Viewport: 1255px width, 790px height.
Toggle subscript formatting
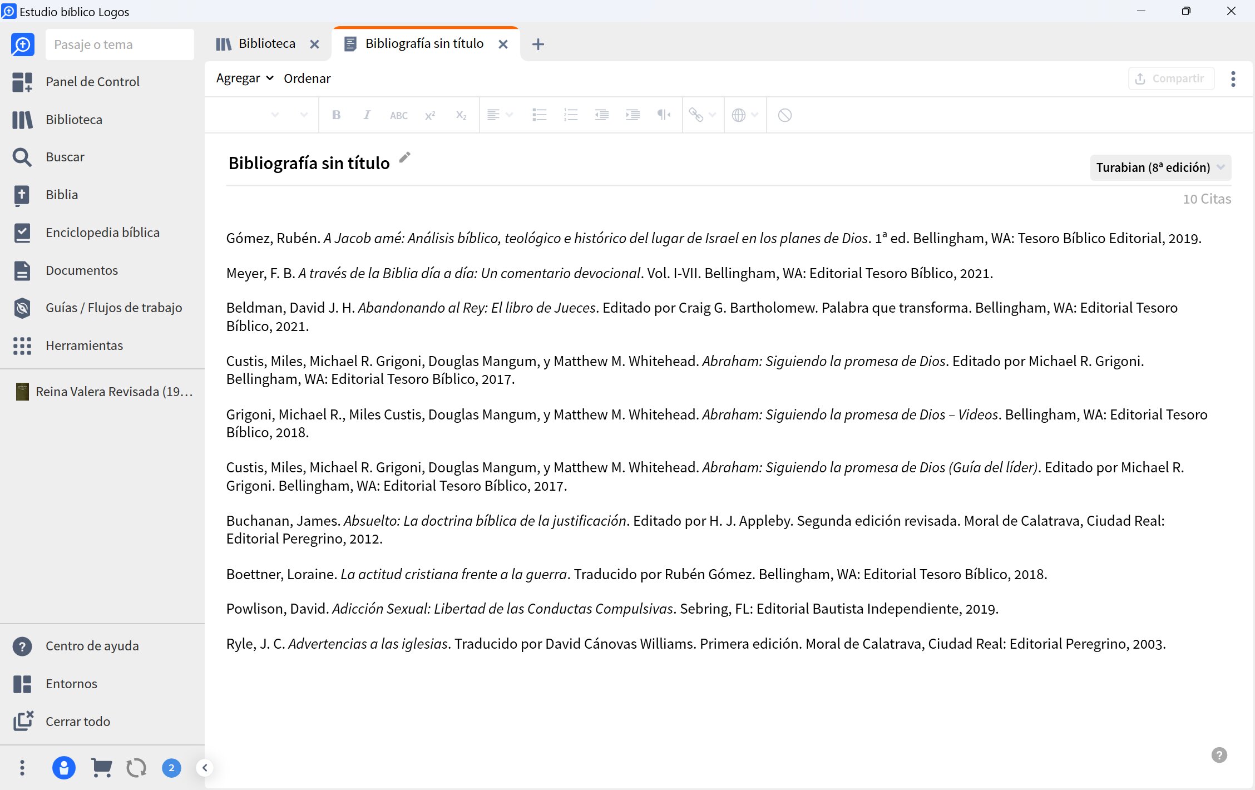pos(461,115)
